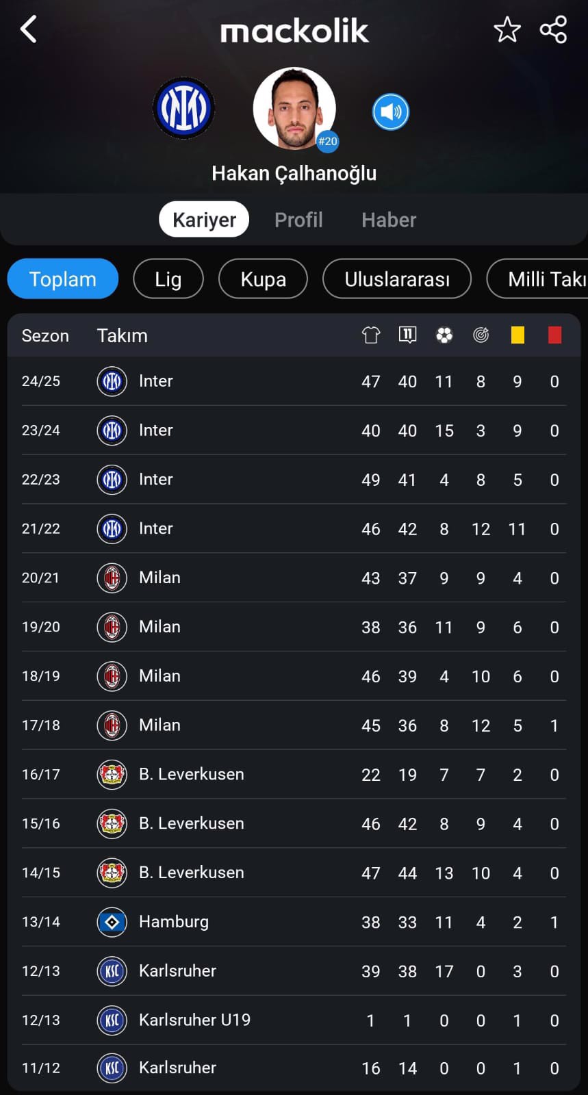The image size is (588, 1095).
Task: Open the 20/21 Milan season row
Action: coord(294,578)
